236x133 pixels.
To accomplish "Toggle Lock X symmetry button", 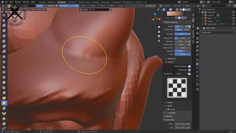I will coord(177,127).
